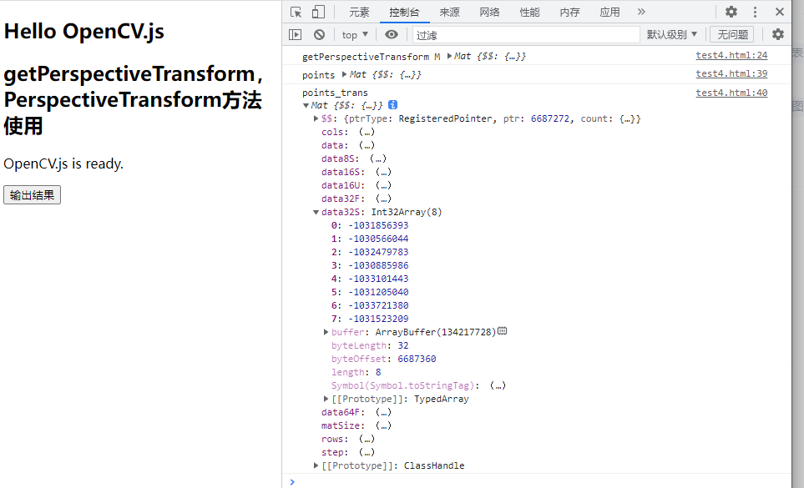Select array value -1030885986 at index 3
This screenshot has width=804, height=488.
[x=378, y=265]
